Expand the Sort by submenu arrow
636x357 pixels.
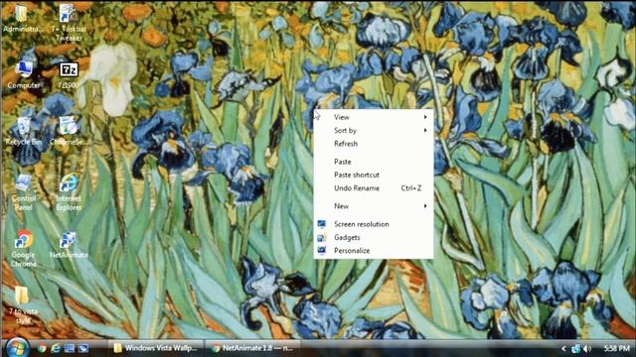[x=425, y=130]
